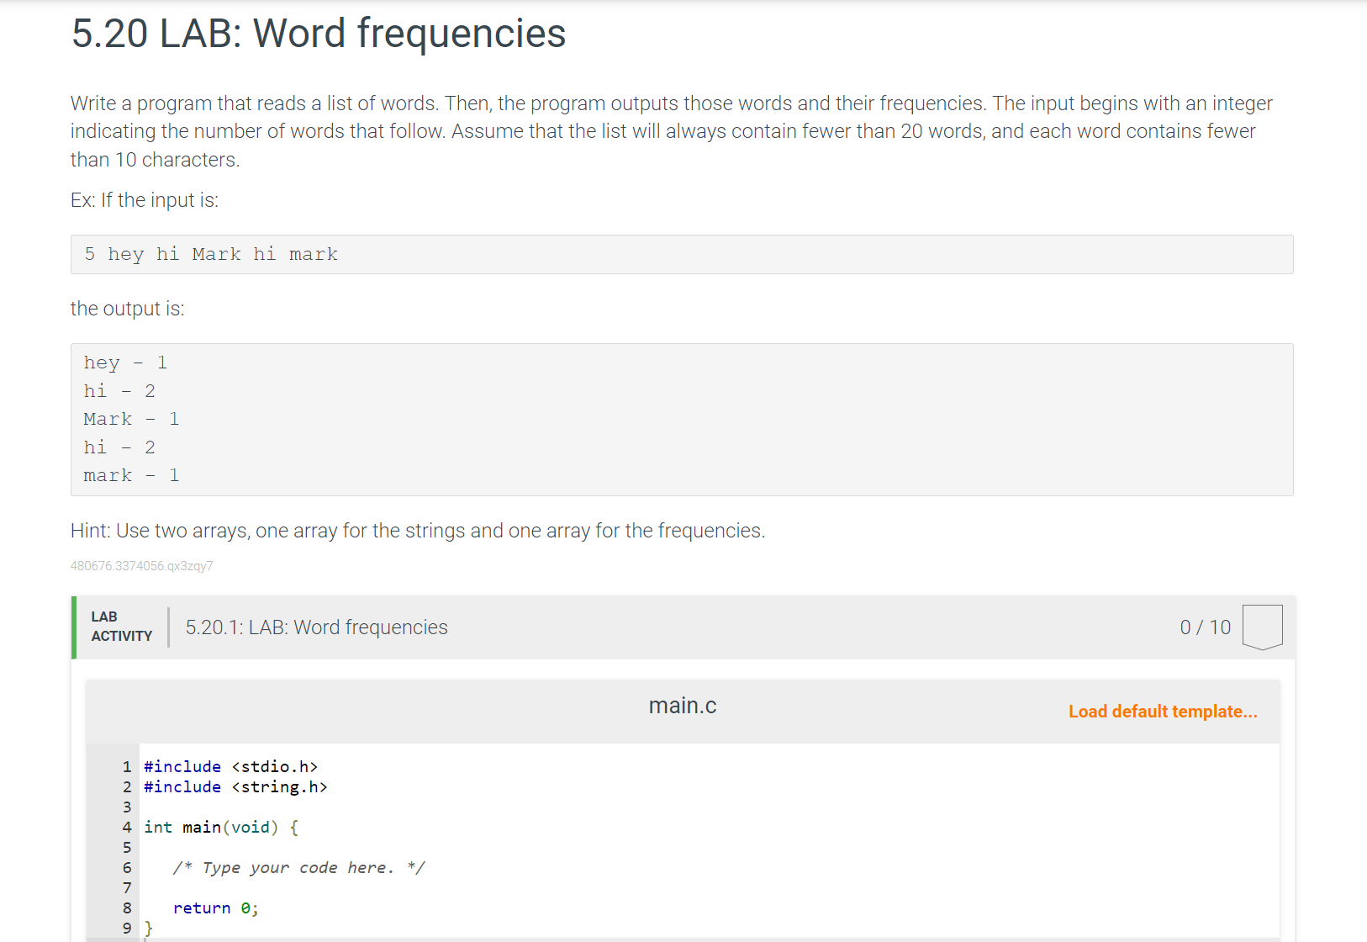1367x942 pixels.
Task: Click the completion badge beside 0 / 10
Action: click(x=1262, y=627)
